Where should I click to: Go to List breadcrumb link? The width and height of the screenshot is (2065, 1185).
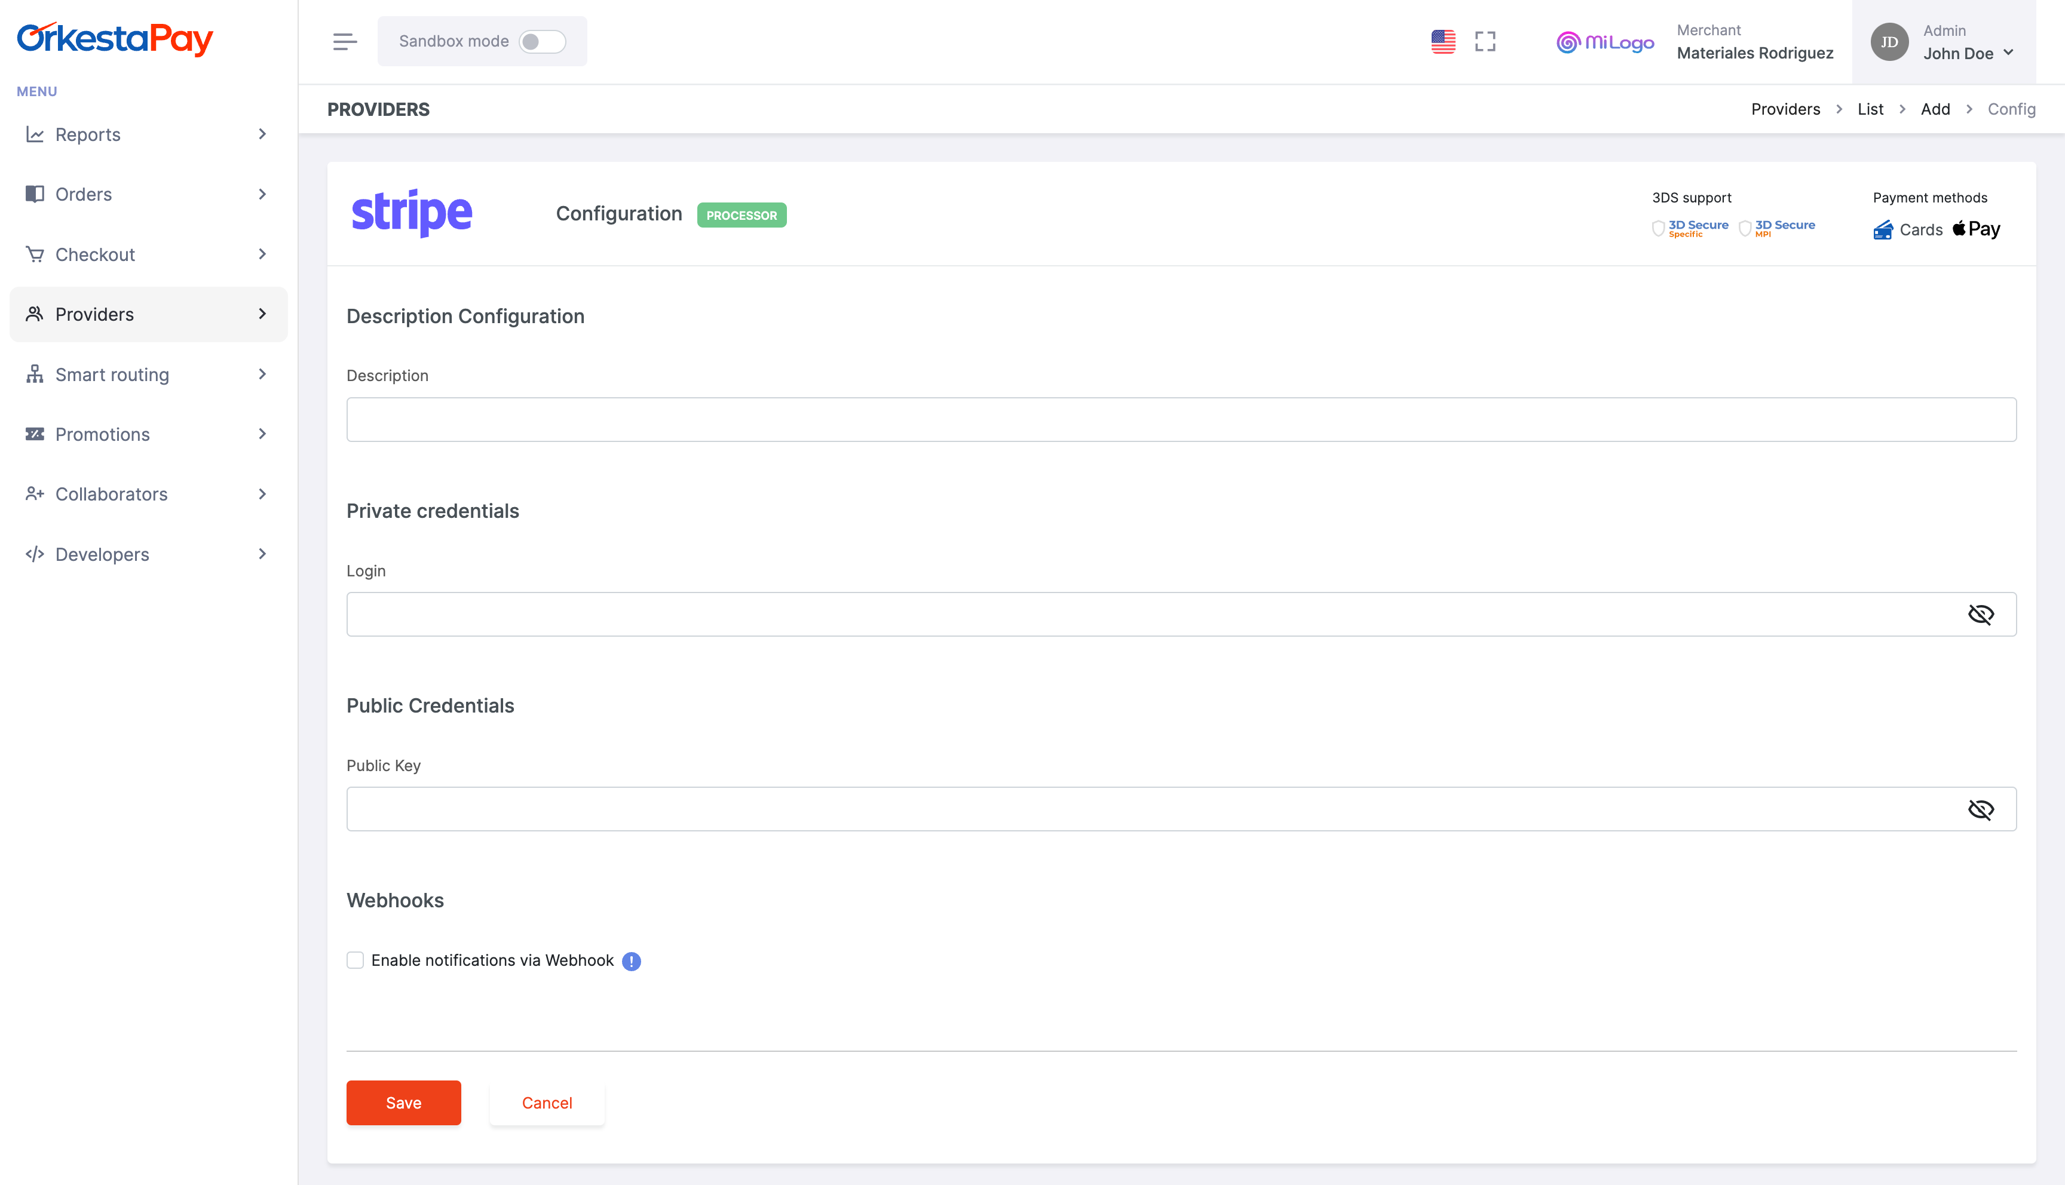point(1870,109)
